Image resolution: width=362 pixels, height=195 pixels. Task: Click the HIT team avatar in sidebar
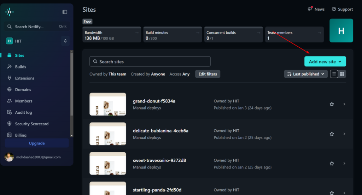[x=9, y=41]
